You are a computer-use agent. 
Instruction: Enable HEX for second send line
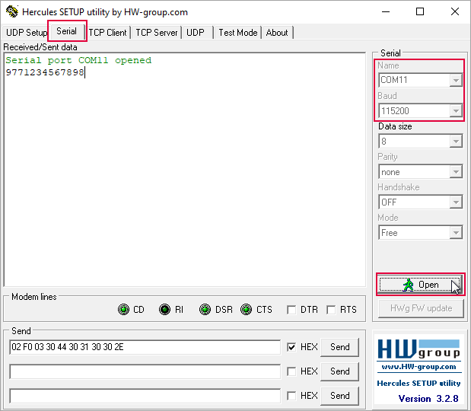click(291, 371)
